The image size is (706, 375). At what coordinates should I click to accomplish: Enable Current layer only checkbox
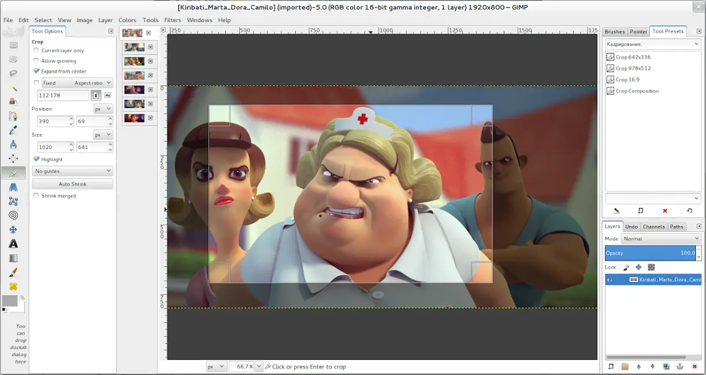tap(36, 50)
